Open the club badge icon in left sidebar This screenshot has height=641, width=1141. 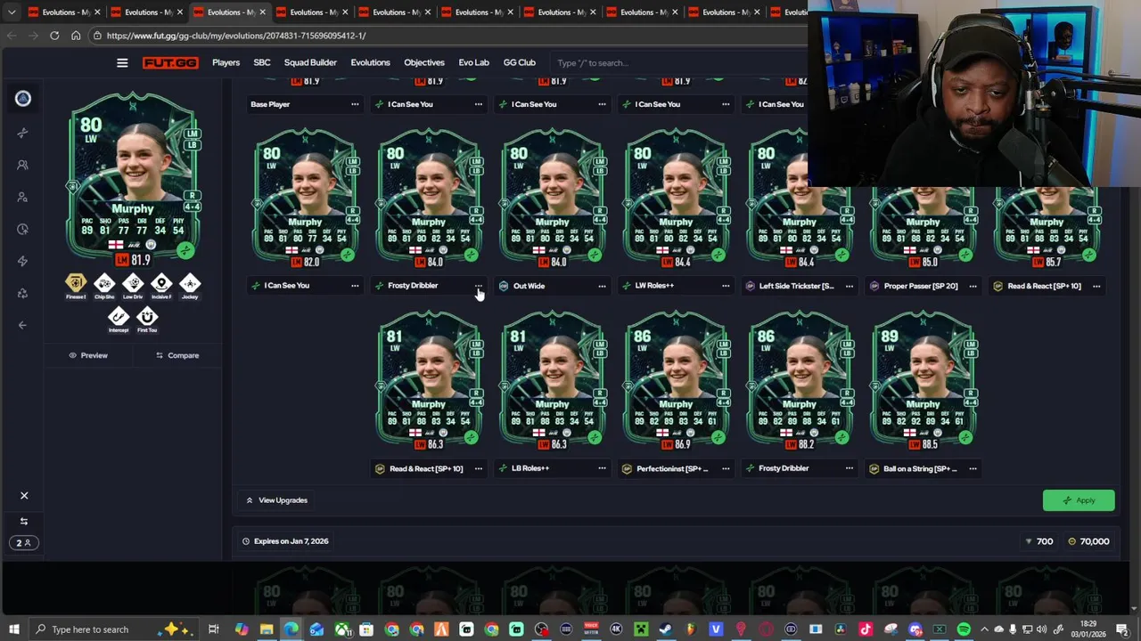(23, 99)
